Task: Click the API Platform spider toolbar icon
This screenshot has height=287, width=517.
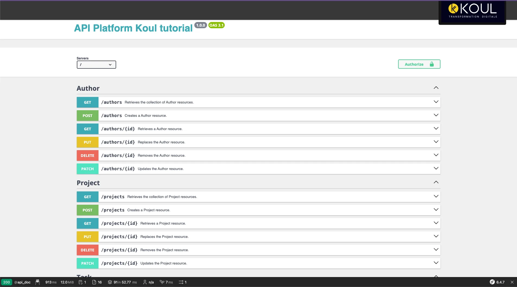Action: (x=38, y=282)
